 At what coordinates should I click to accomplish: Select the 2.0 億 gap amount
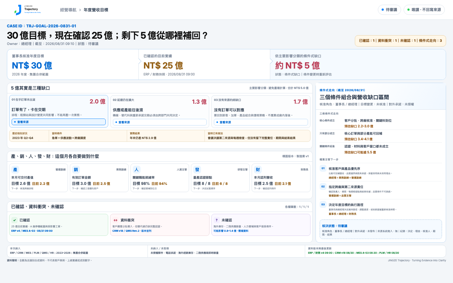[98, 102]
